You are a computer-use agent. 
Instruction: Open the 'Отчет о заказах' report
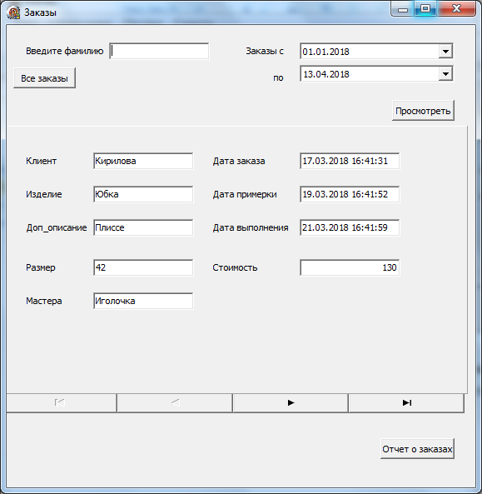click(x=417, y=449)
